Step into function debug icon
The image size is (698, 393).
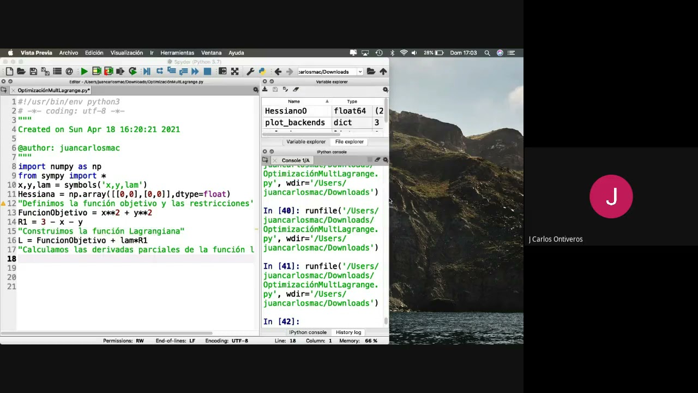(x=171, y=72)
